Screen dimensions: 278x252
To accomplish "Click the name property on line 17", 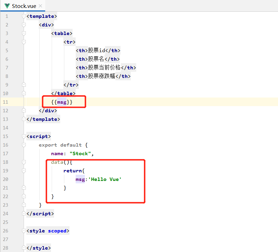I will click(57, 153).
